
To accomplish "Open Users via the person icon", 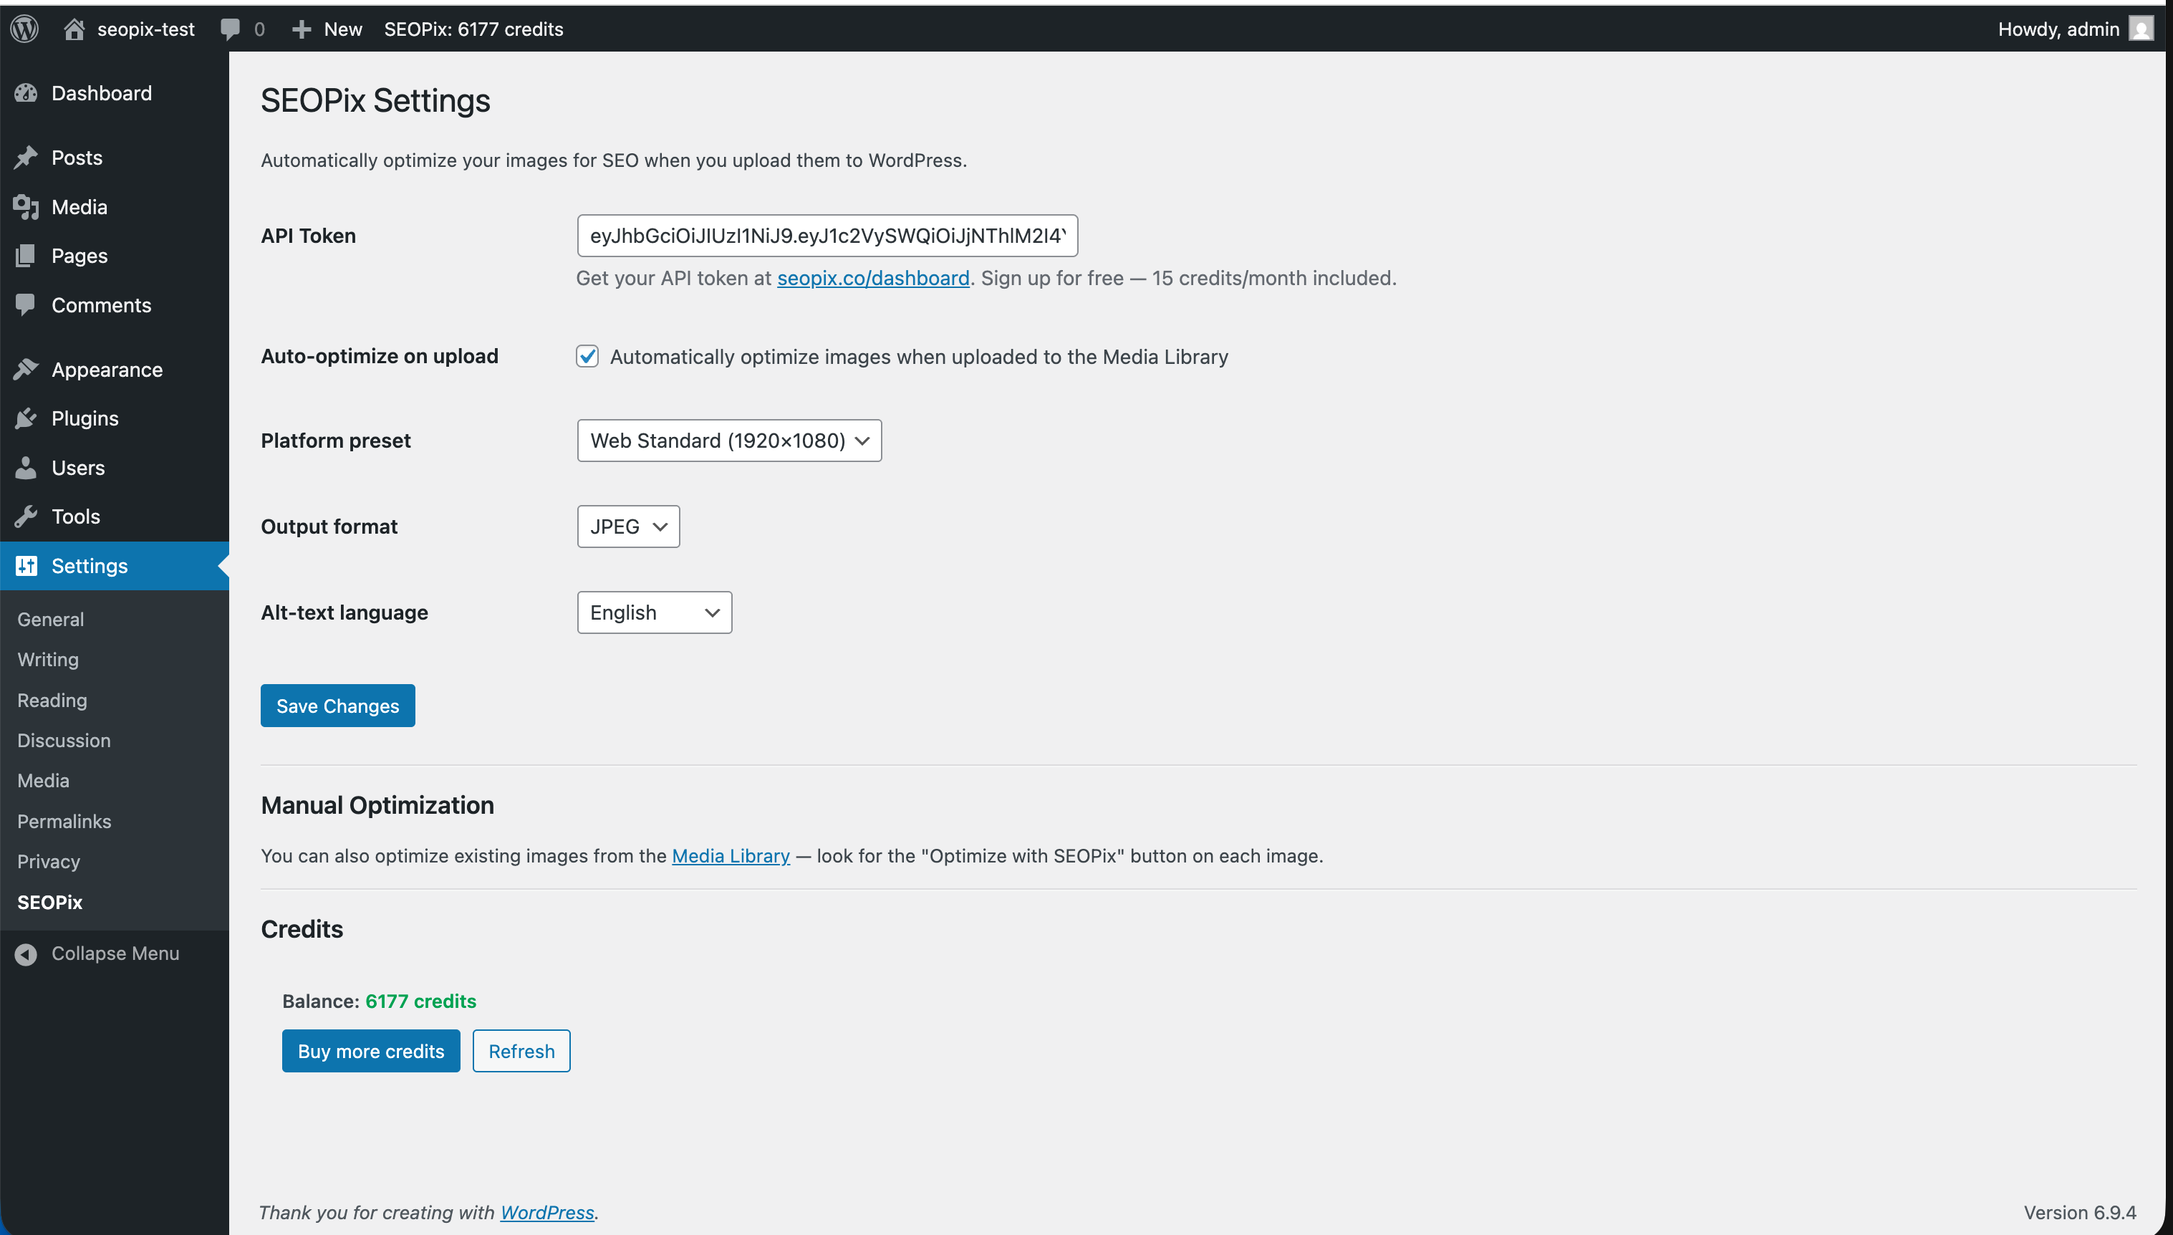I will click(26, 466).
